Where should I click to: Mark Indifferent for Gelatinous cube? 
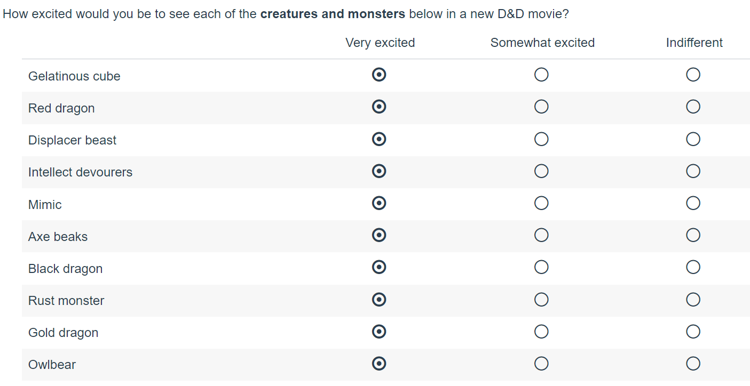[693, 75]
